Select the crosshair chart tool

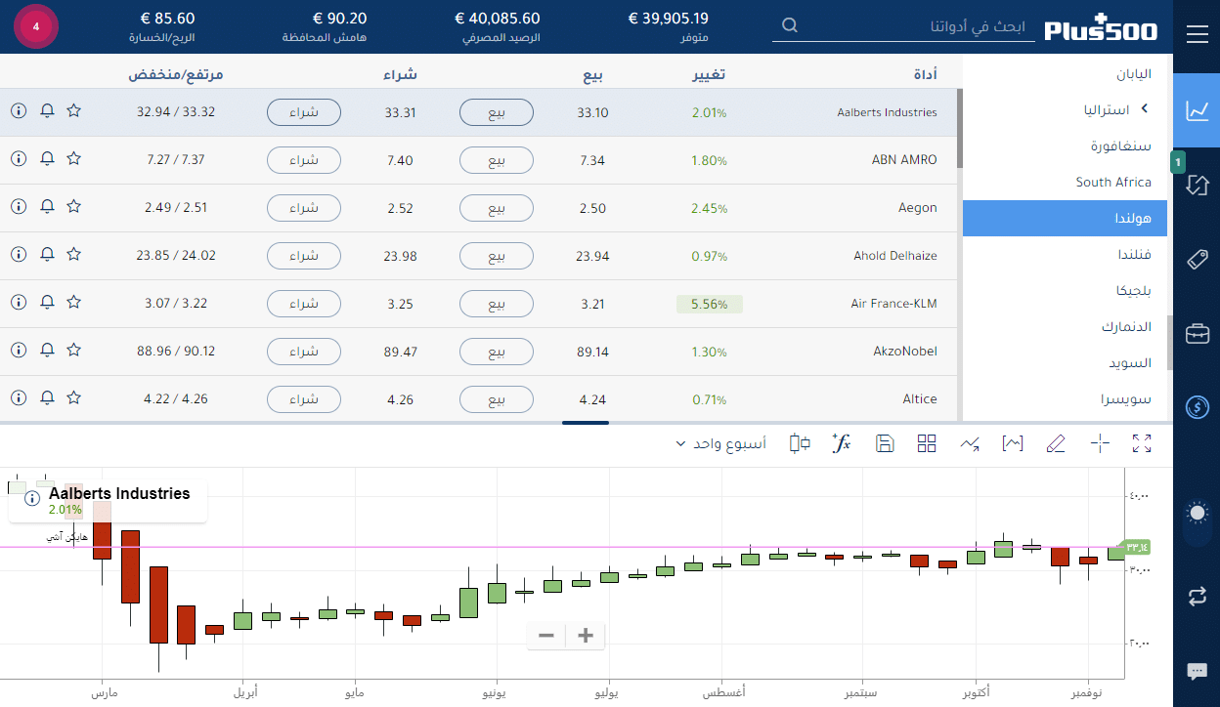1100,443
